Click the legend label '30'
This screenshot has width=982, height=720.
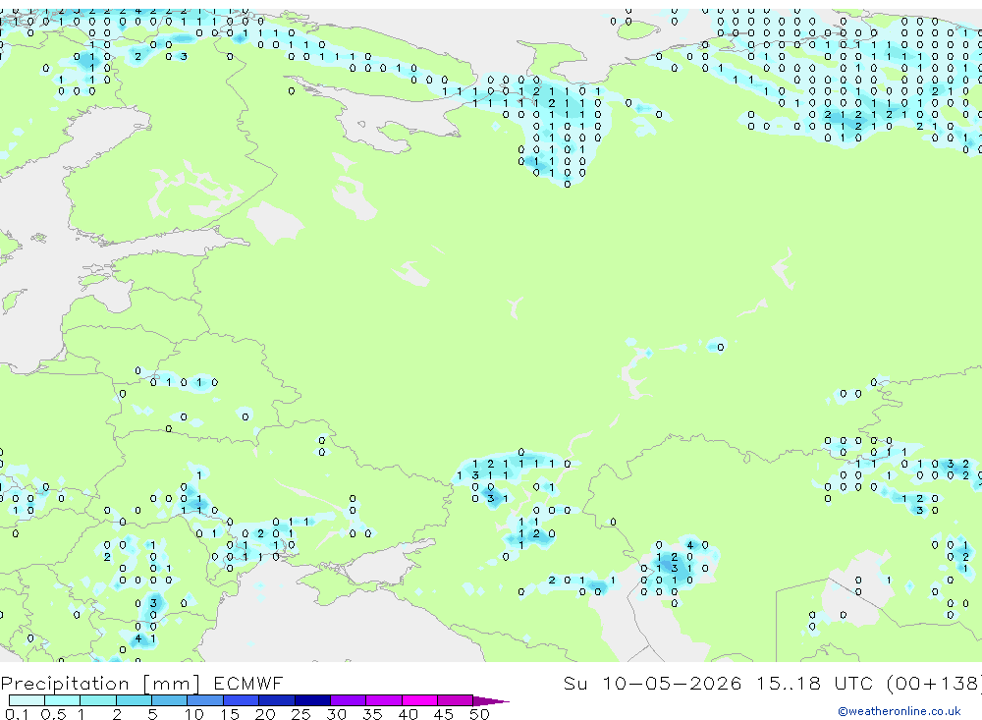336,714
